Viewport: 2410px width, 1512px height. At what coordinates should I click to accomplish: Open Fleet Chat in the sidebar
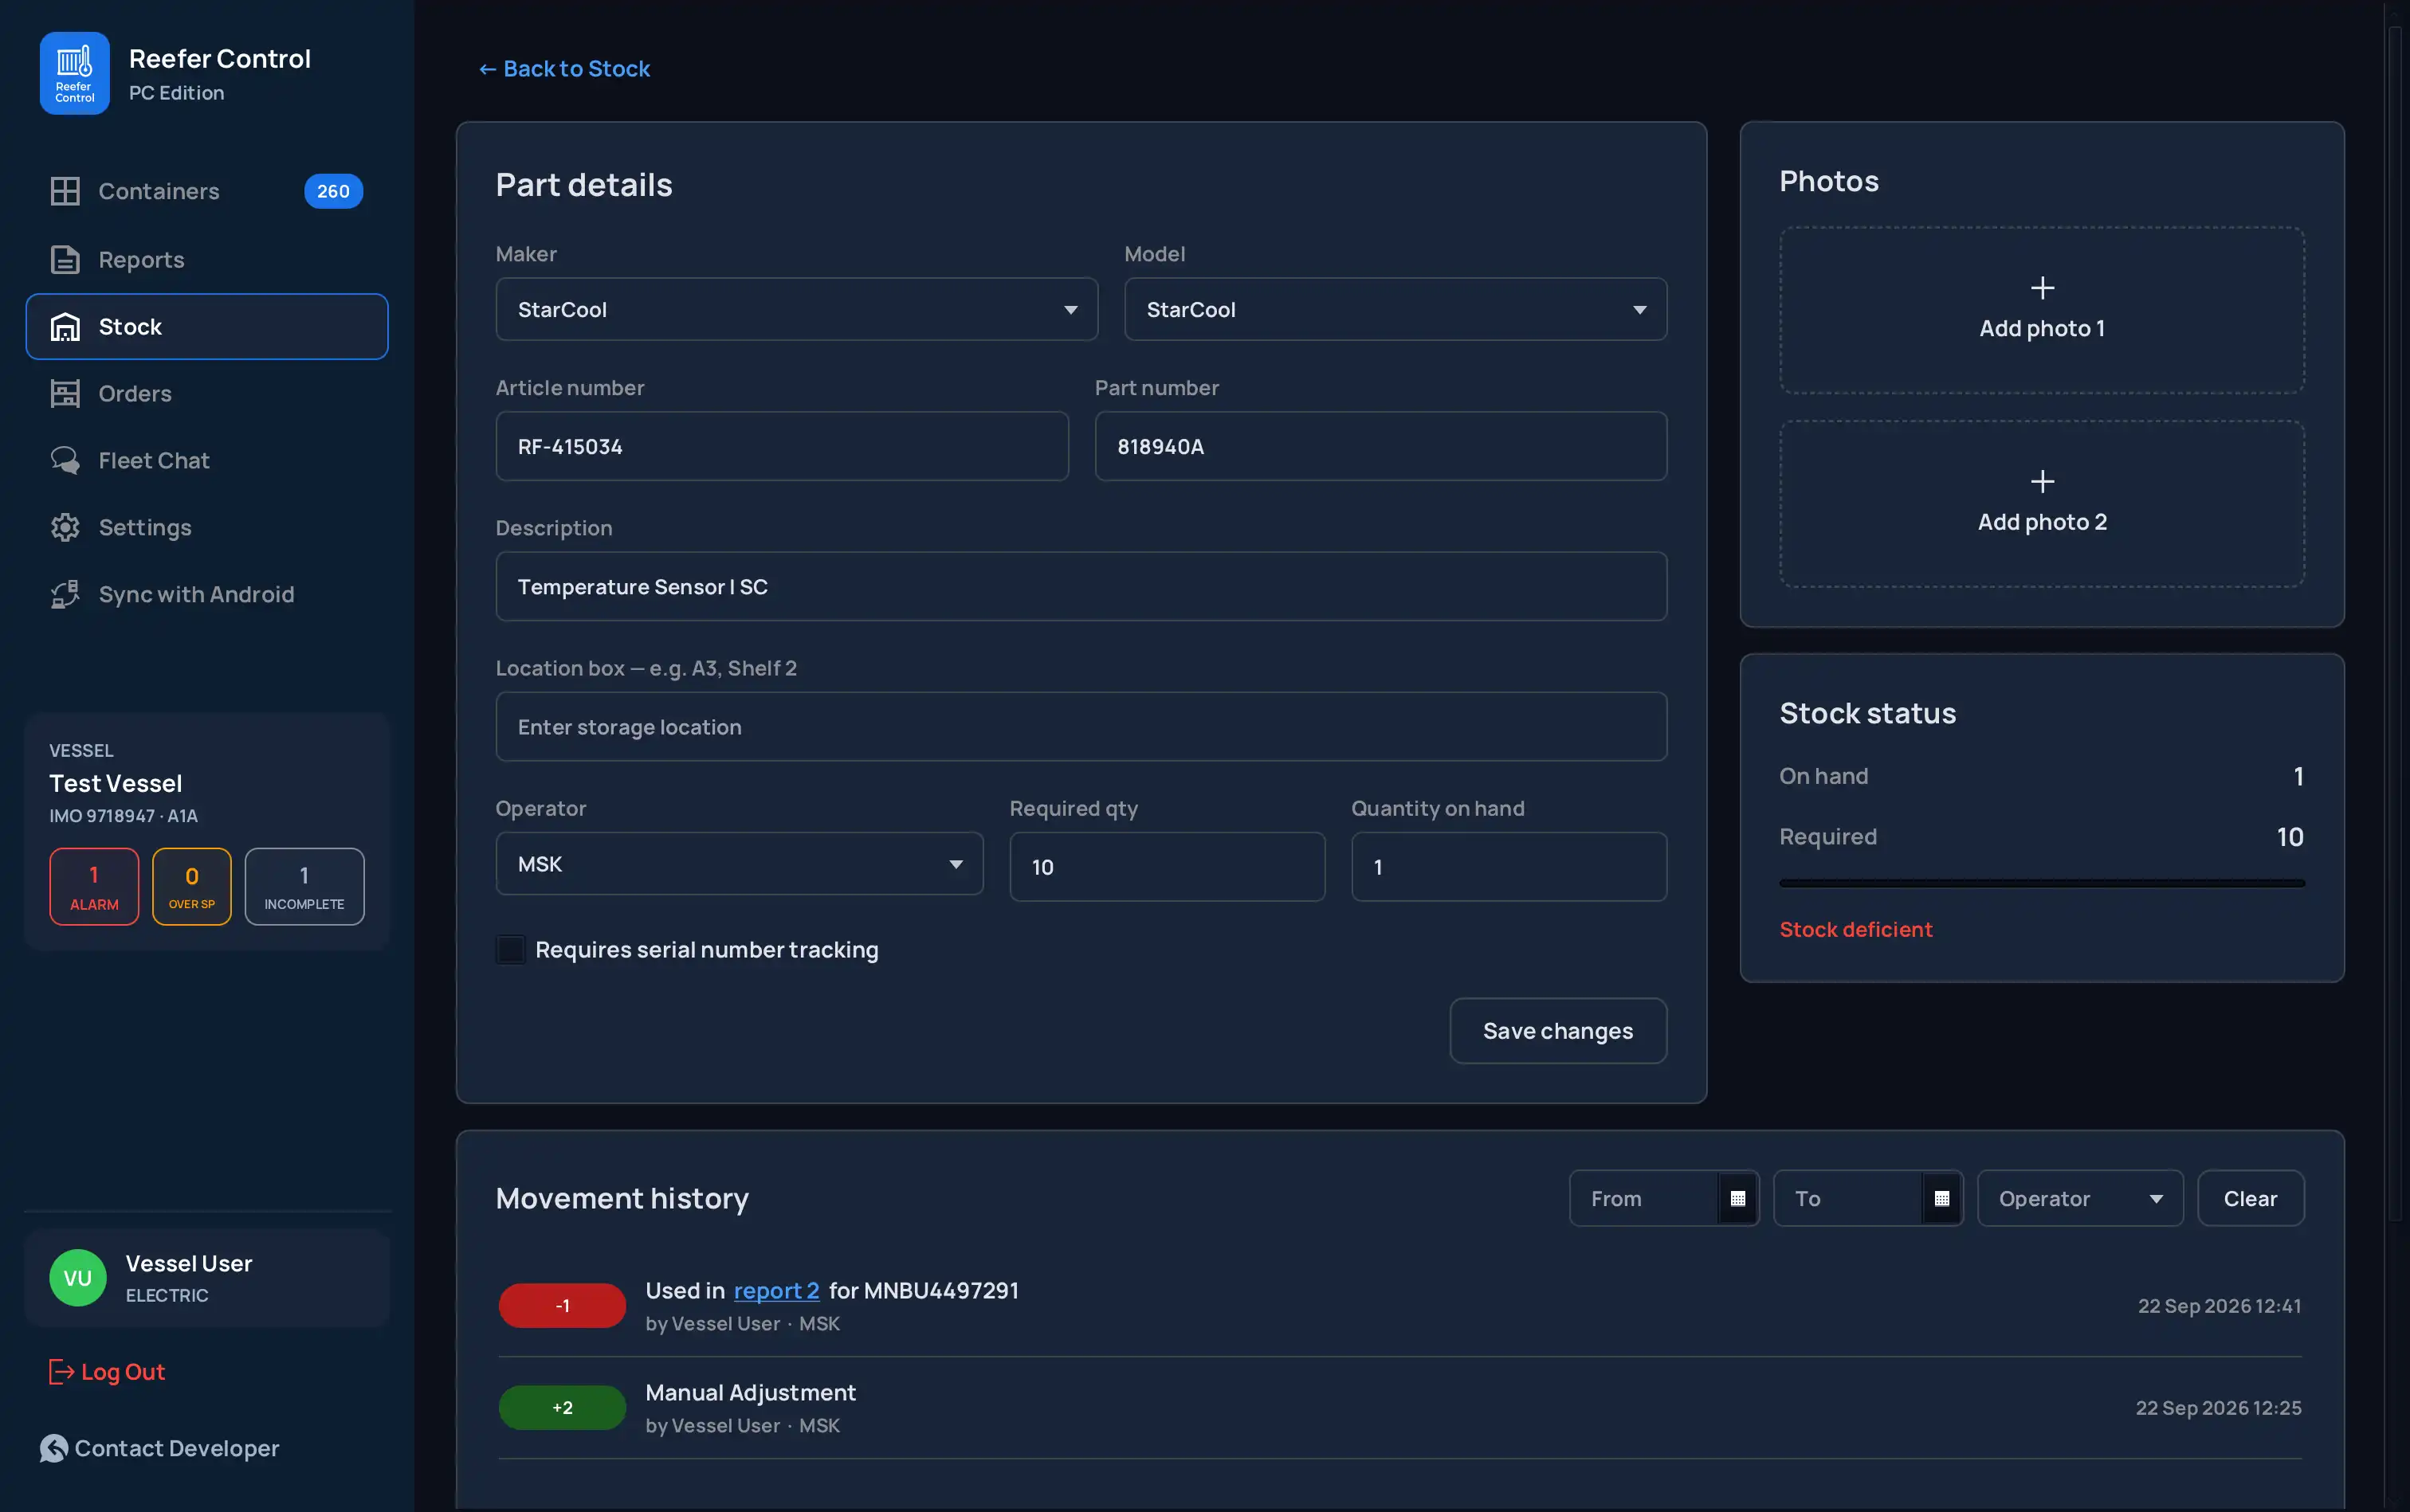(x=207, y=461)
